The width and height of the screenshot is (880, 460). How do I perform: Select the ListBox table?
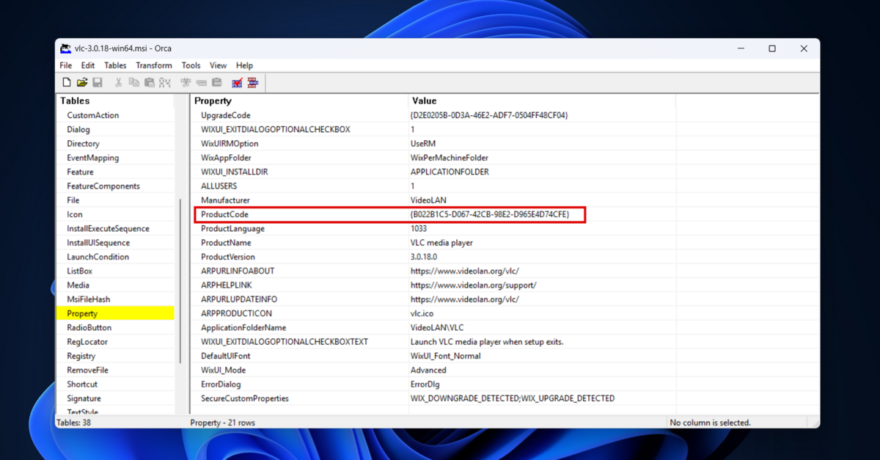click(x=79, y=271)
